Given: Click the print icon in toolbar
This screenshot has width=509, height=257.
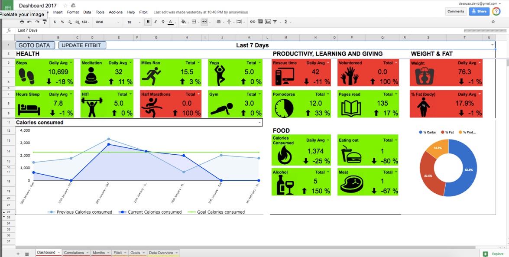Looking at the screenshot, I should (x=22, y=22).
